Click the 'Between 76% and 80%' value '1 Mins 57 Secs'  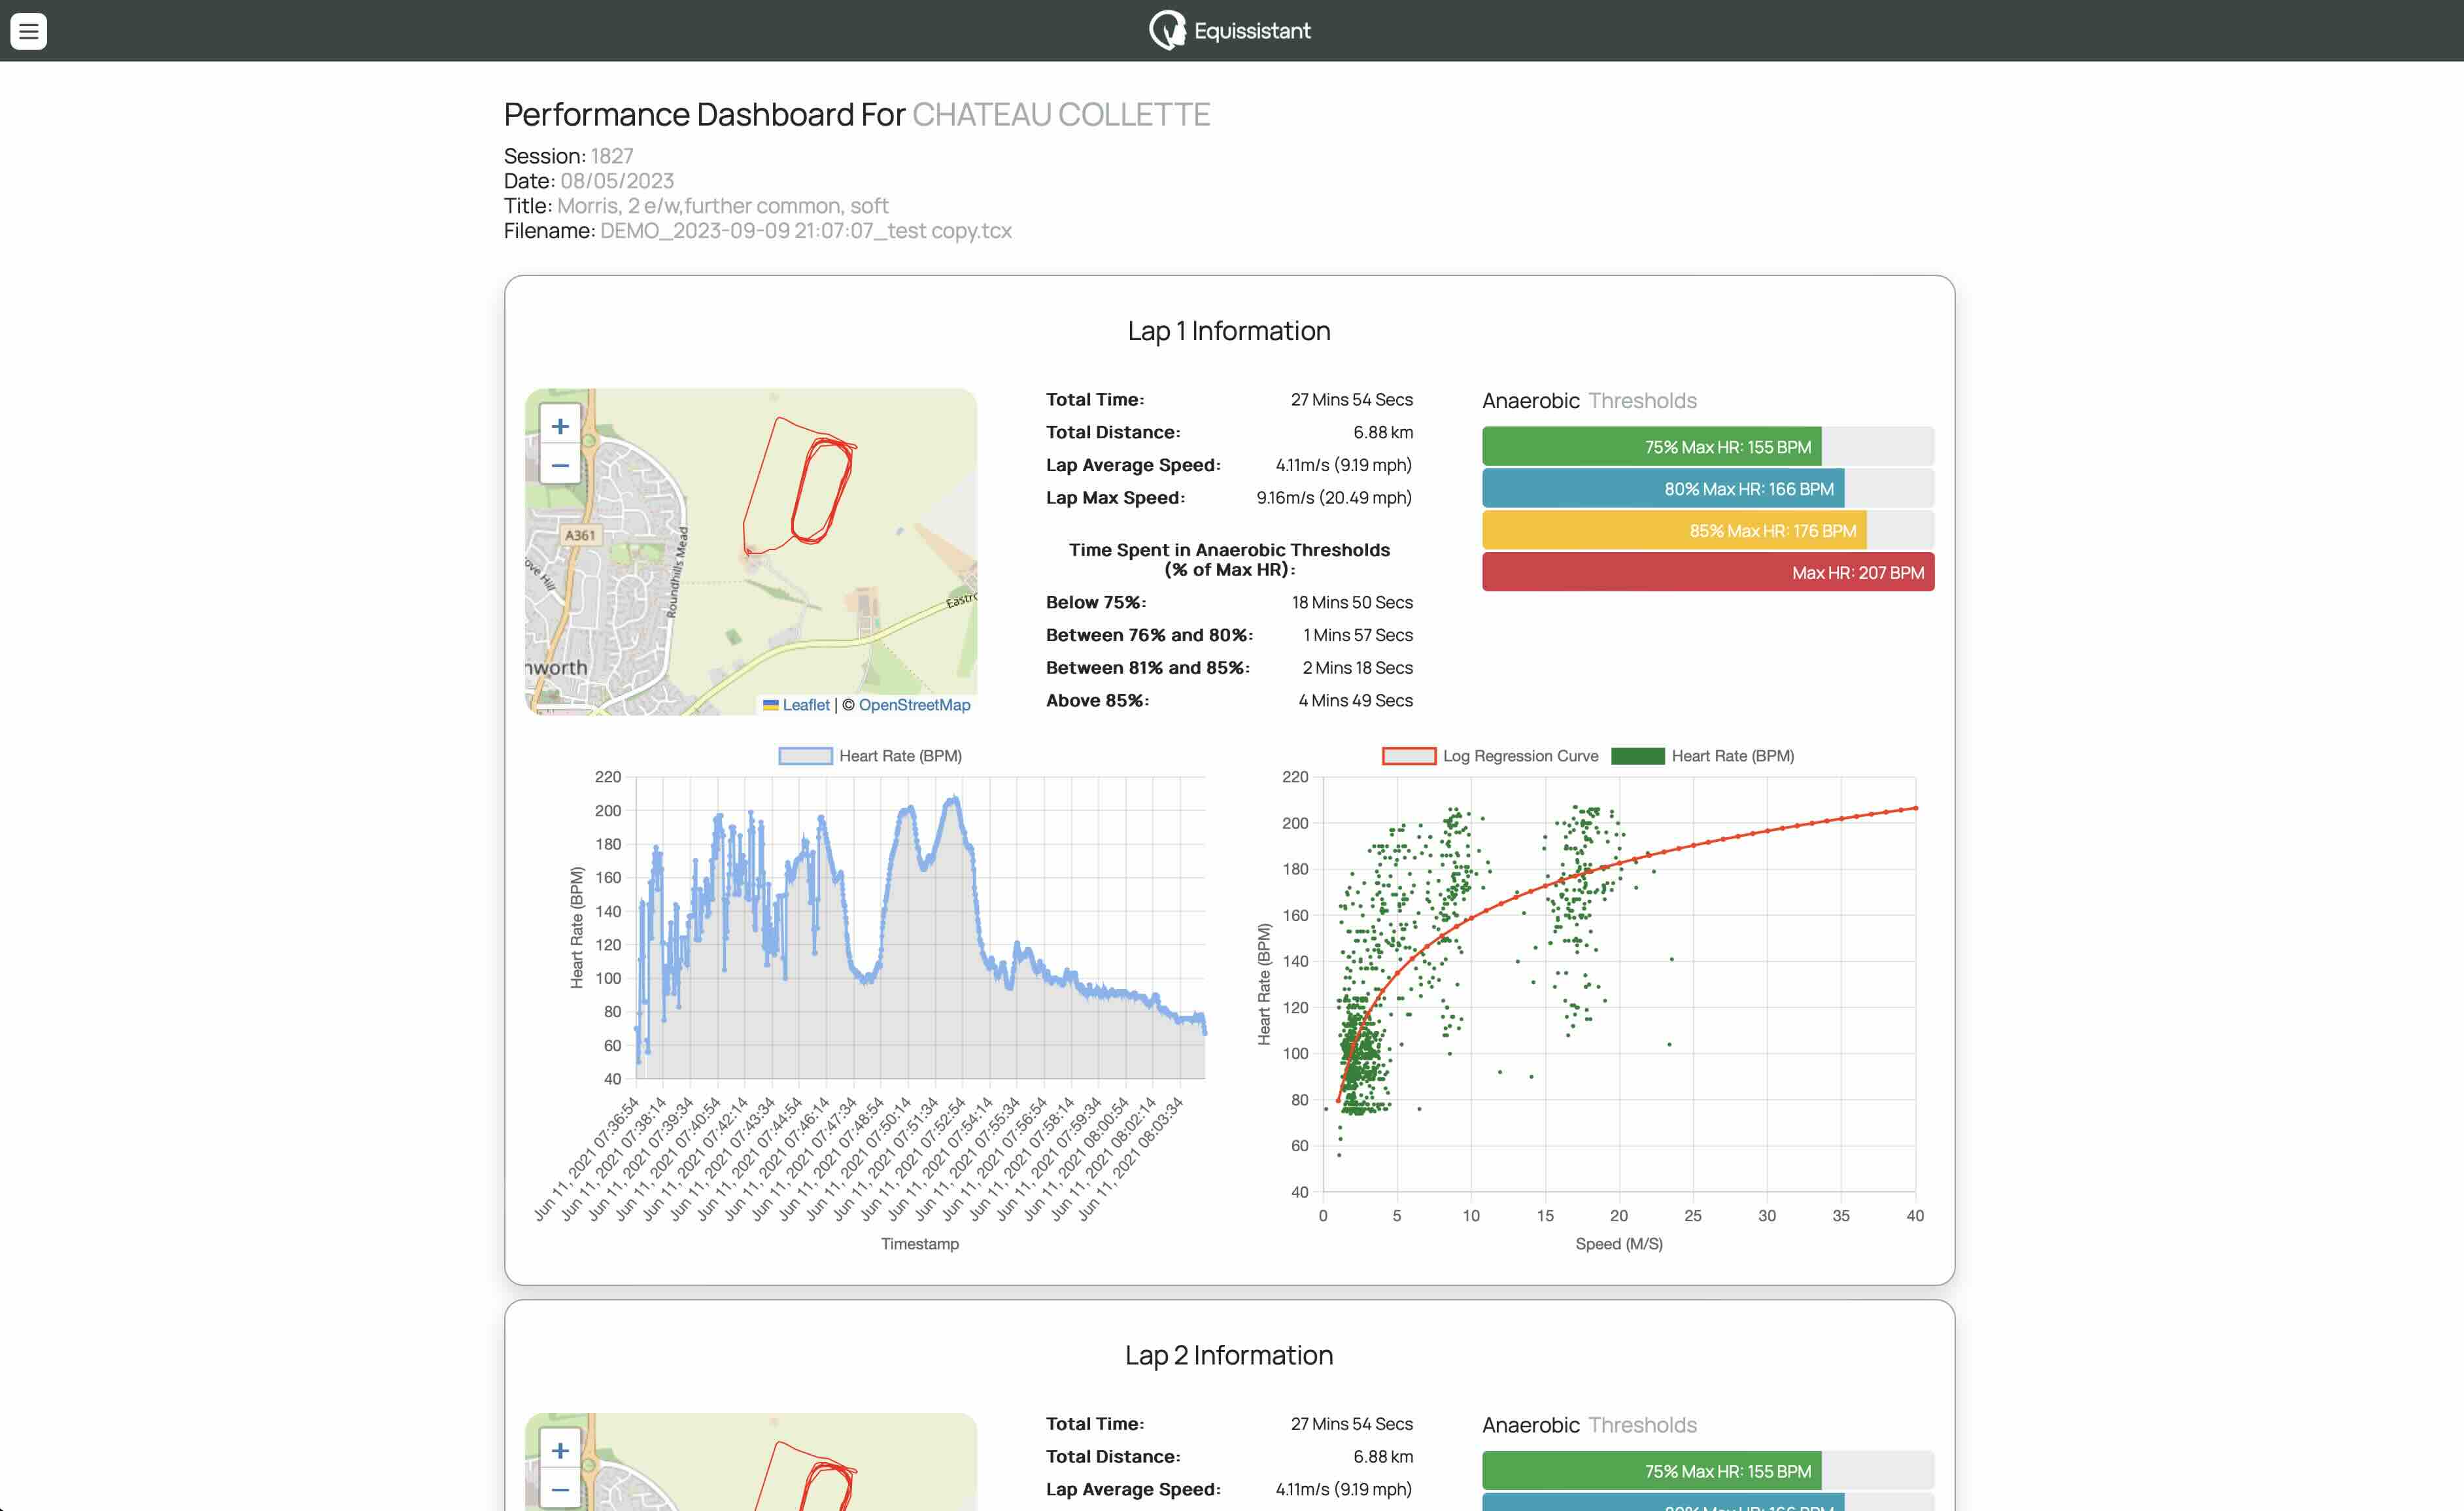pos(1358,635)
